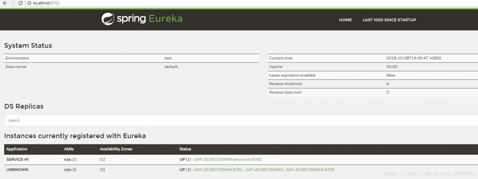Select the lease expiration value false

[x=391, y=75]
